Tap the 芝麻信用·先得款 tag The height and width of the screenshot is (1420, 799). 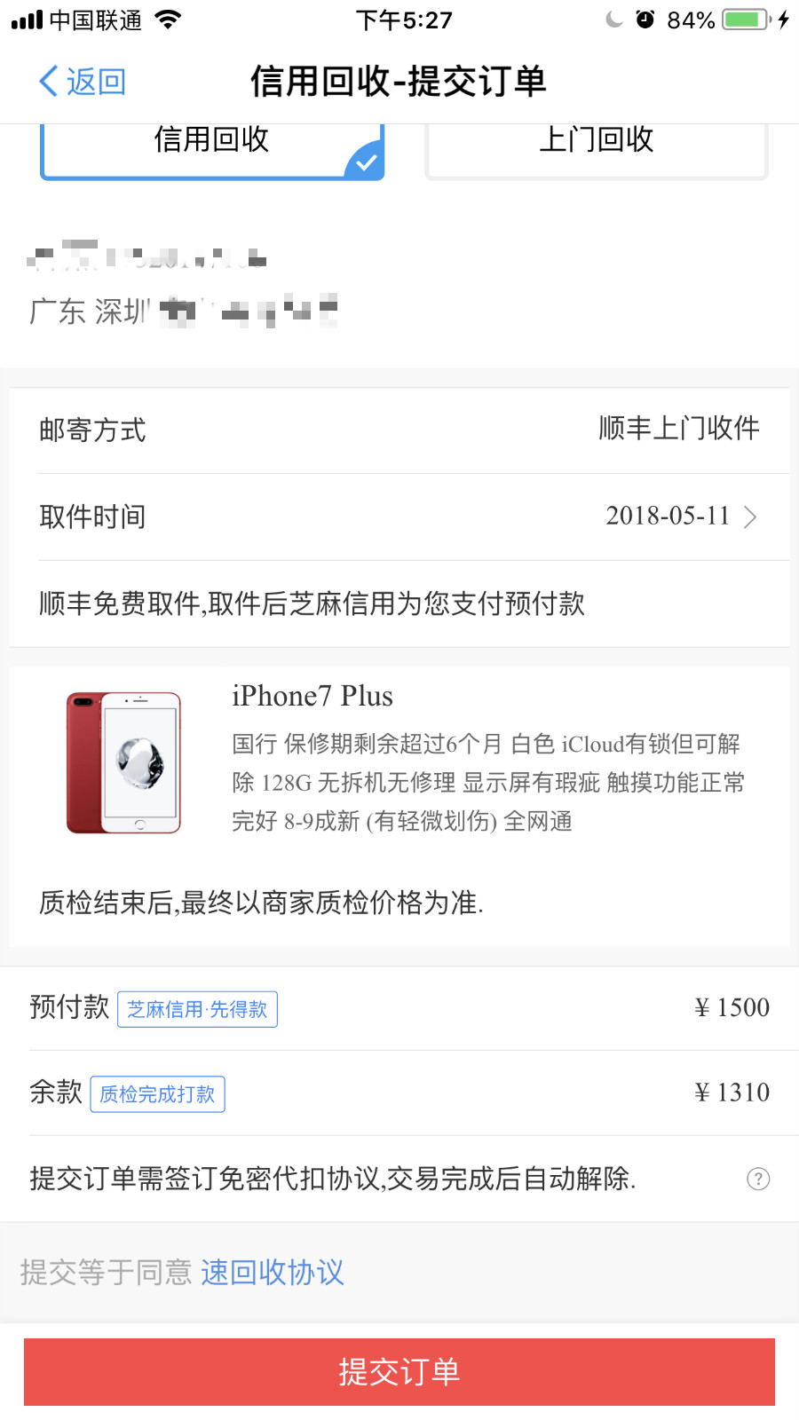(197, 1009)
